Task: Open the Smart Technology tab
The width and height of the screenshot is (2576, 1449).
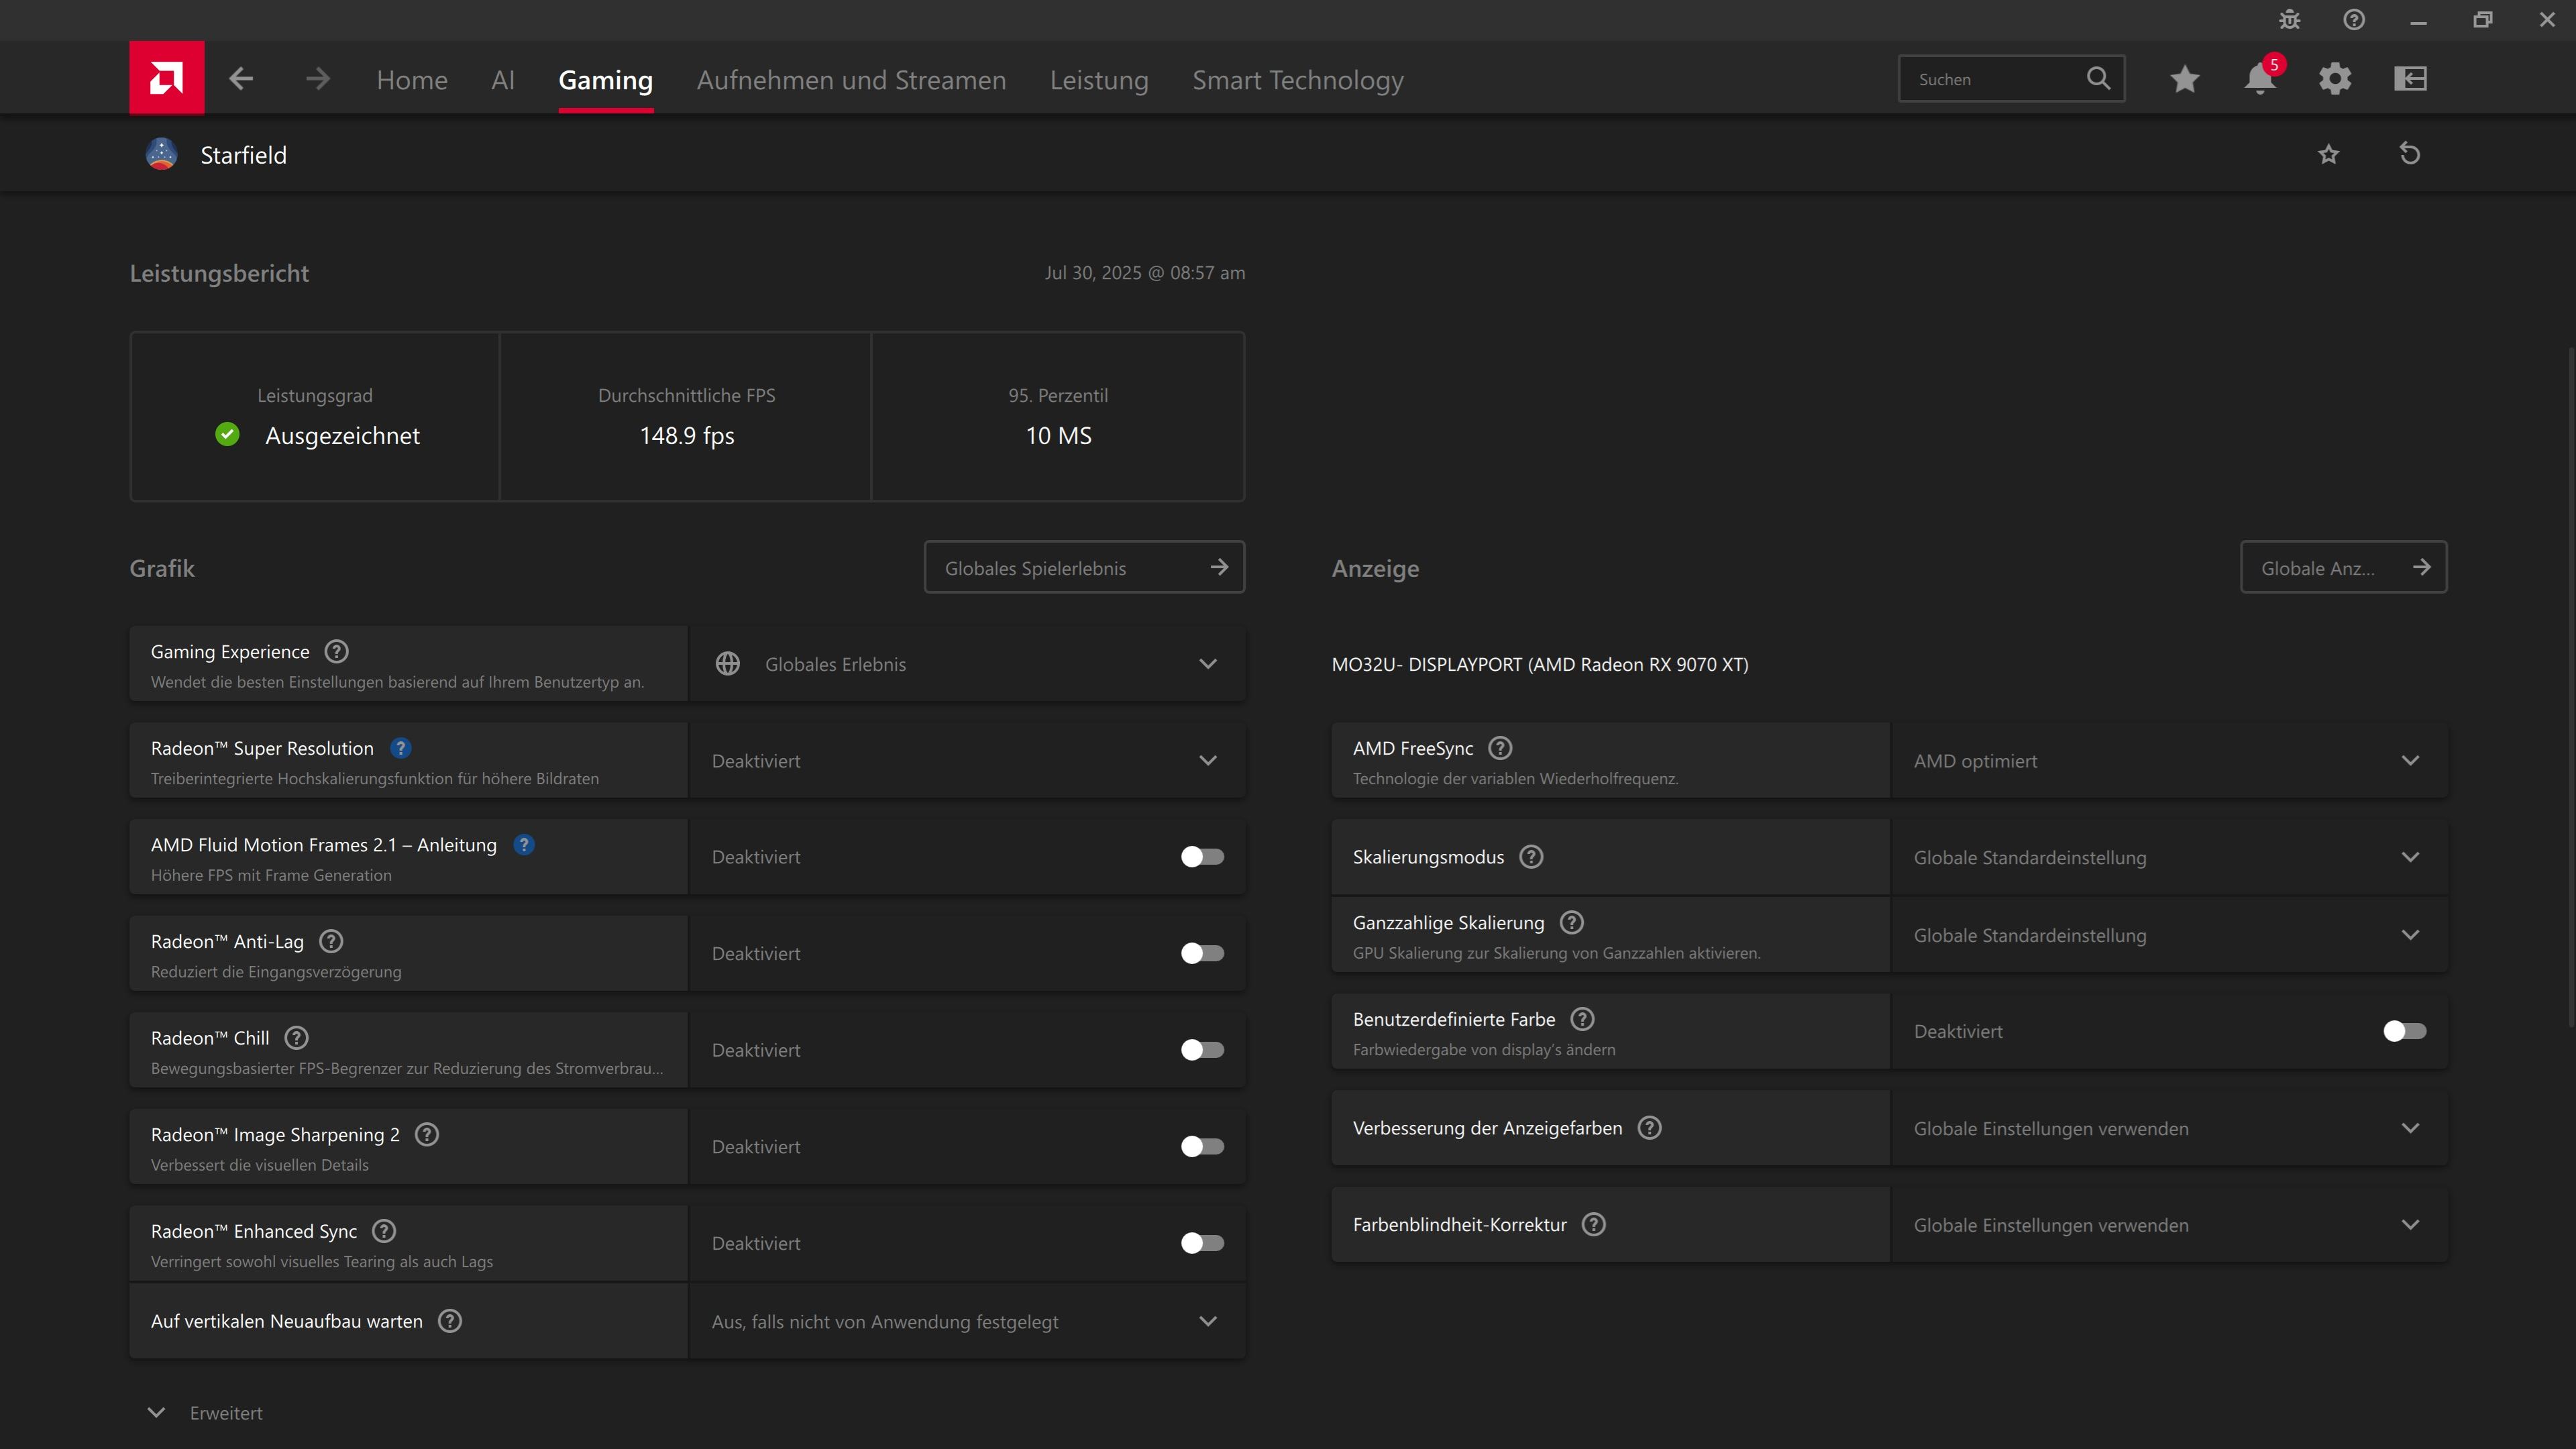Action: pos(1297,80)
